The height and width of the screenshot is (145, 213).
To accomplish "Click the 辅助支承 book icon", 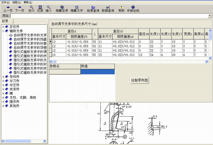I will coord(7,31).
